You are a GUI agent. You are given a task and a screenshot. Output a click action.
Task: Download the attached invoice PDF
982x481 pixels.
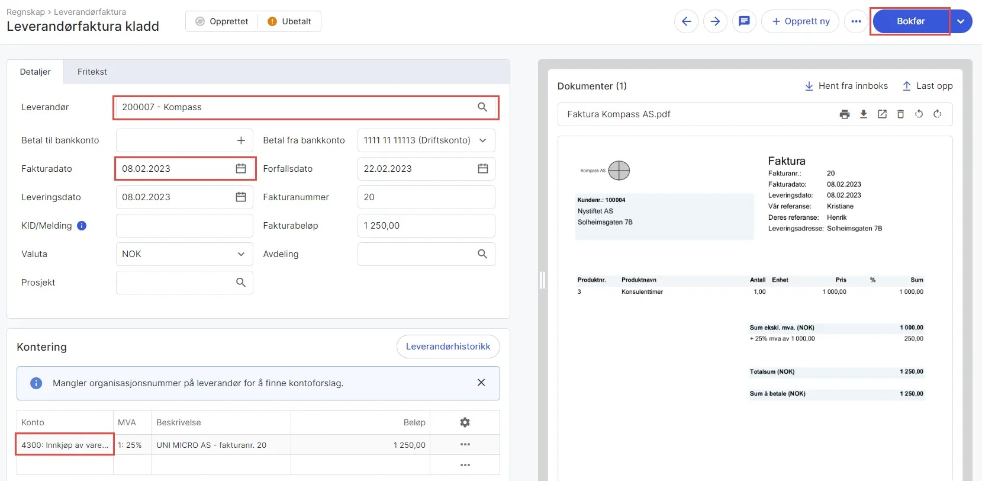tap(864, 114)
